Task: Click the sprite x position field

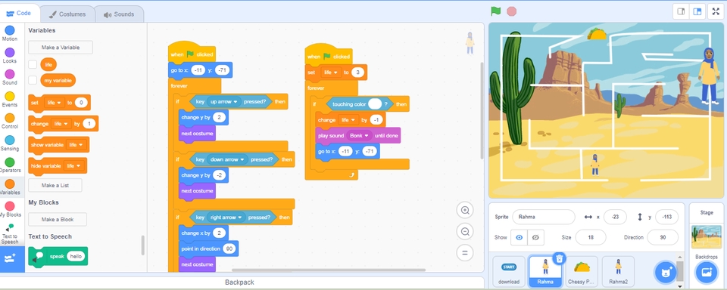Action: pos(615,217)
